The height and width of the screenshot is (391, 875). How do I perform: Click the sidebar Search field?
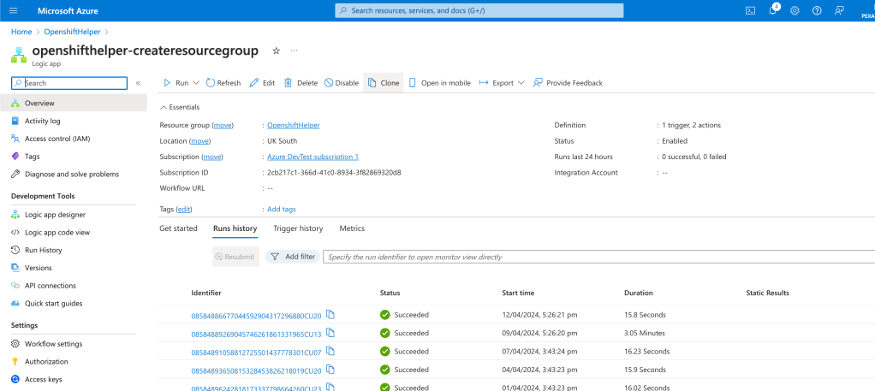point(69,83)
